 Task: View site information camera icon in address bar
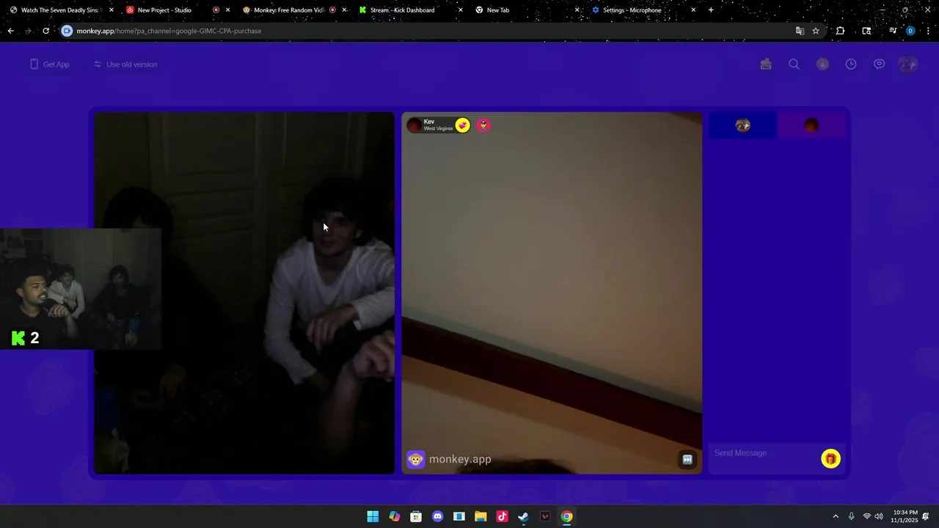pyautogui.click(x=67, y=31)
